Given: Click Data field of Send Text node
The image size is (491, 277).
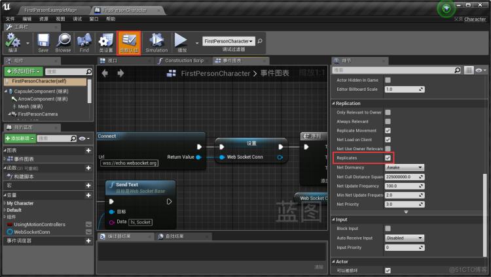Looking at the screenshot, I should tap(141, 222).
